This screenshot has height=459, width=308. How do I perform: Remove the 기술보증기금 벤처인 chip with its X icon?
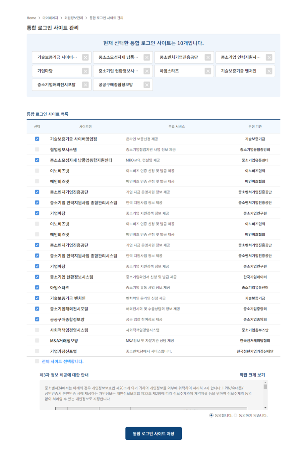tap(269, 71)
